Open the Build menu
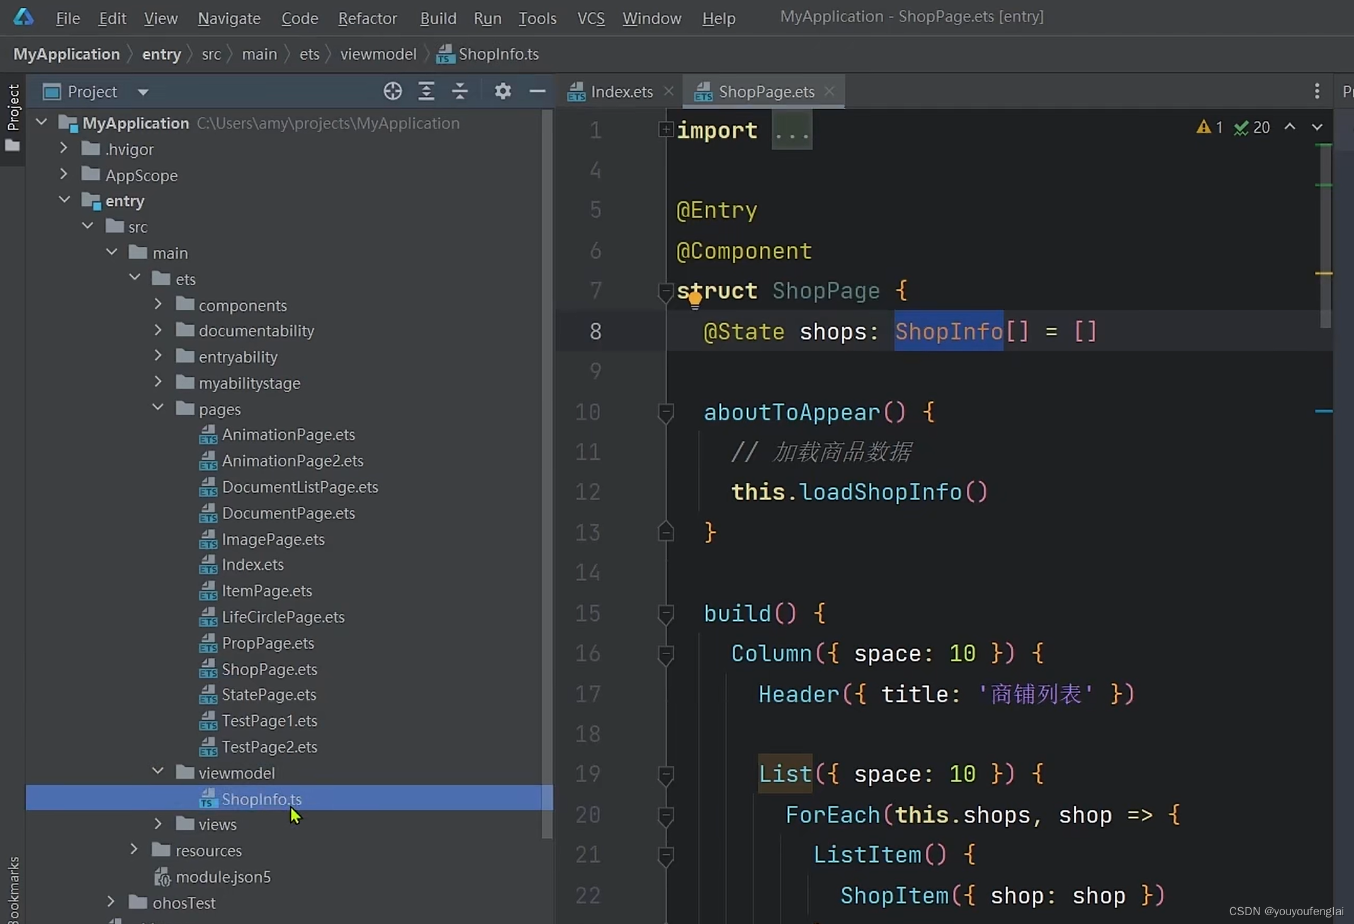The width and height of the screenshot is (1354, 924). pyautogui.click(x=438, y=18)
